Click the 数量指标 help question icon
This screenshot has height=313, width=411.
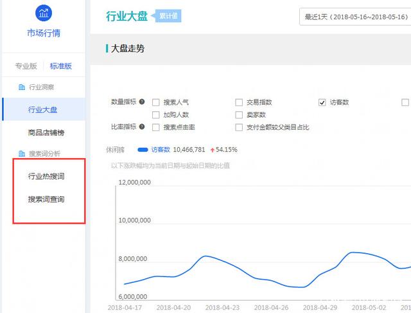(142, 102)
